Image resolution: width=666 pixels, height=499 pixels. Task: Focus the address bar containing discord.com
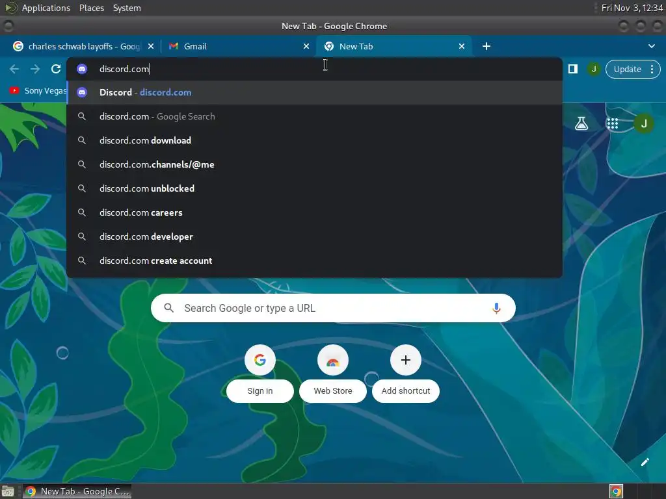(314, 69)
